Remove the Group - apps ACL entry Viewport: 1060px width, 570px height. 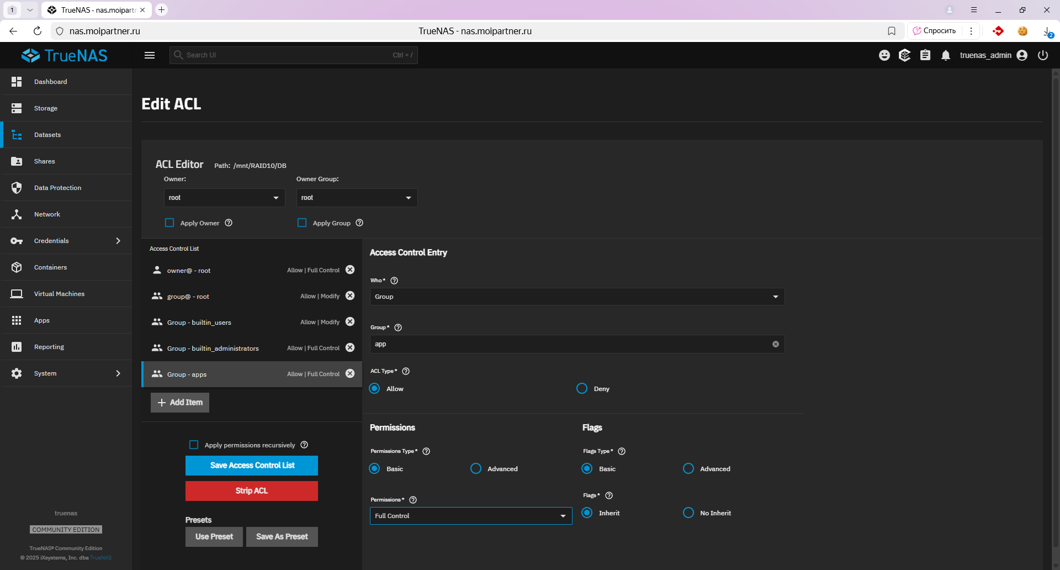(x=350, y=374)
